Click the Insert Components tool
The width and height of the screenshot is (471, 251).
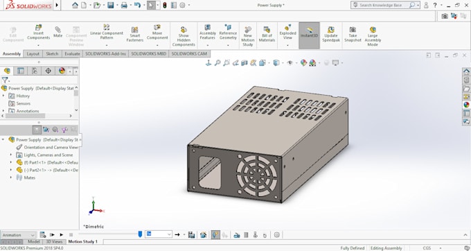pos(39,32)
